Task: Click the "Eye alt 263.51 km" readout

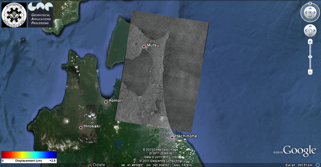Action: pyautogui.click(x=299, y=165)
